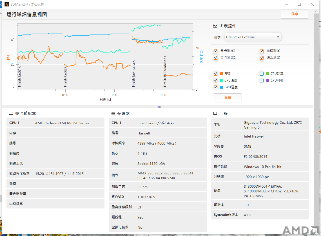321x236 pixels.
Task: Click the 信息 button
Action: [x=295, y=14]
